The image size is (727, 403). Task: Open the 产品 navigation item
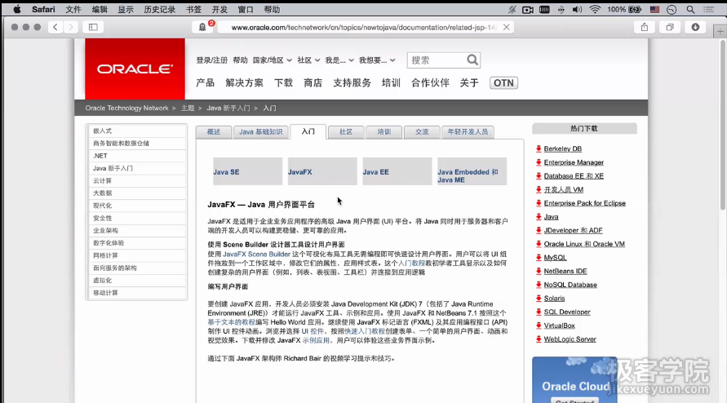(x=205, y=83)
